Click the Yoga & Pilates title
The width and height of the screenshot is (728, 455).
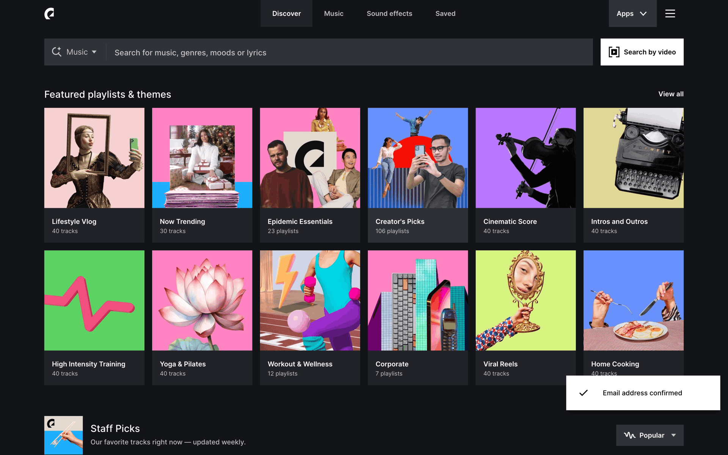pyautogui.click(x=183, y=364)
